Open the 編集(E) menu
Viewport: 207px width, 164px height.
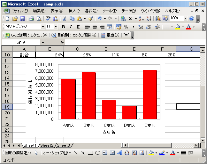coord(39,11)
